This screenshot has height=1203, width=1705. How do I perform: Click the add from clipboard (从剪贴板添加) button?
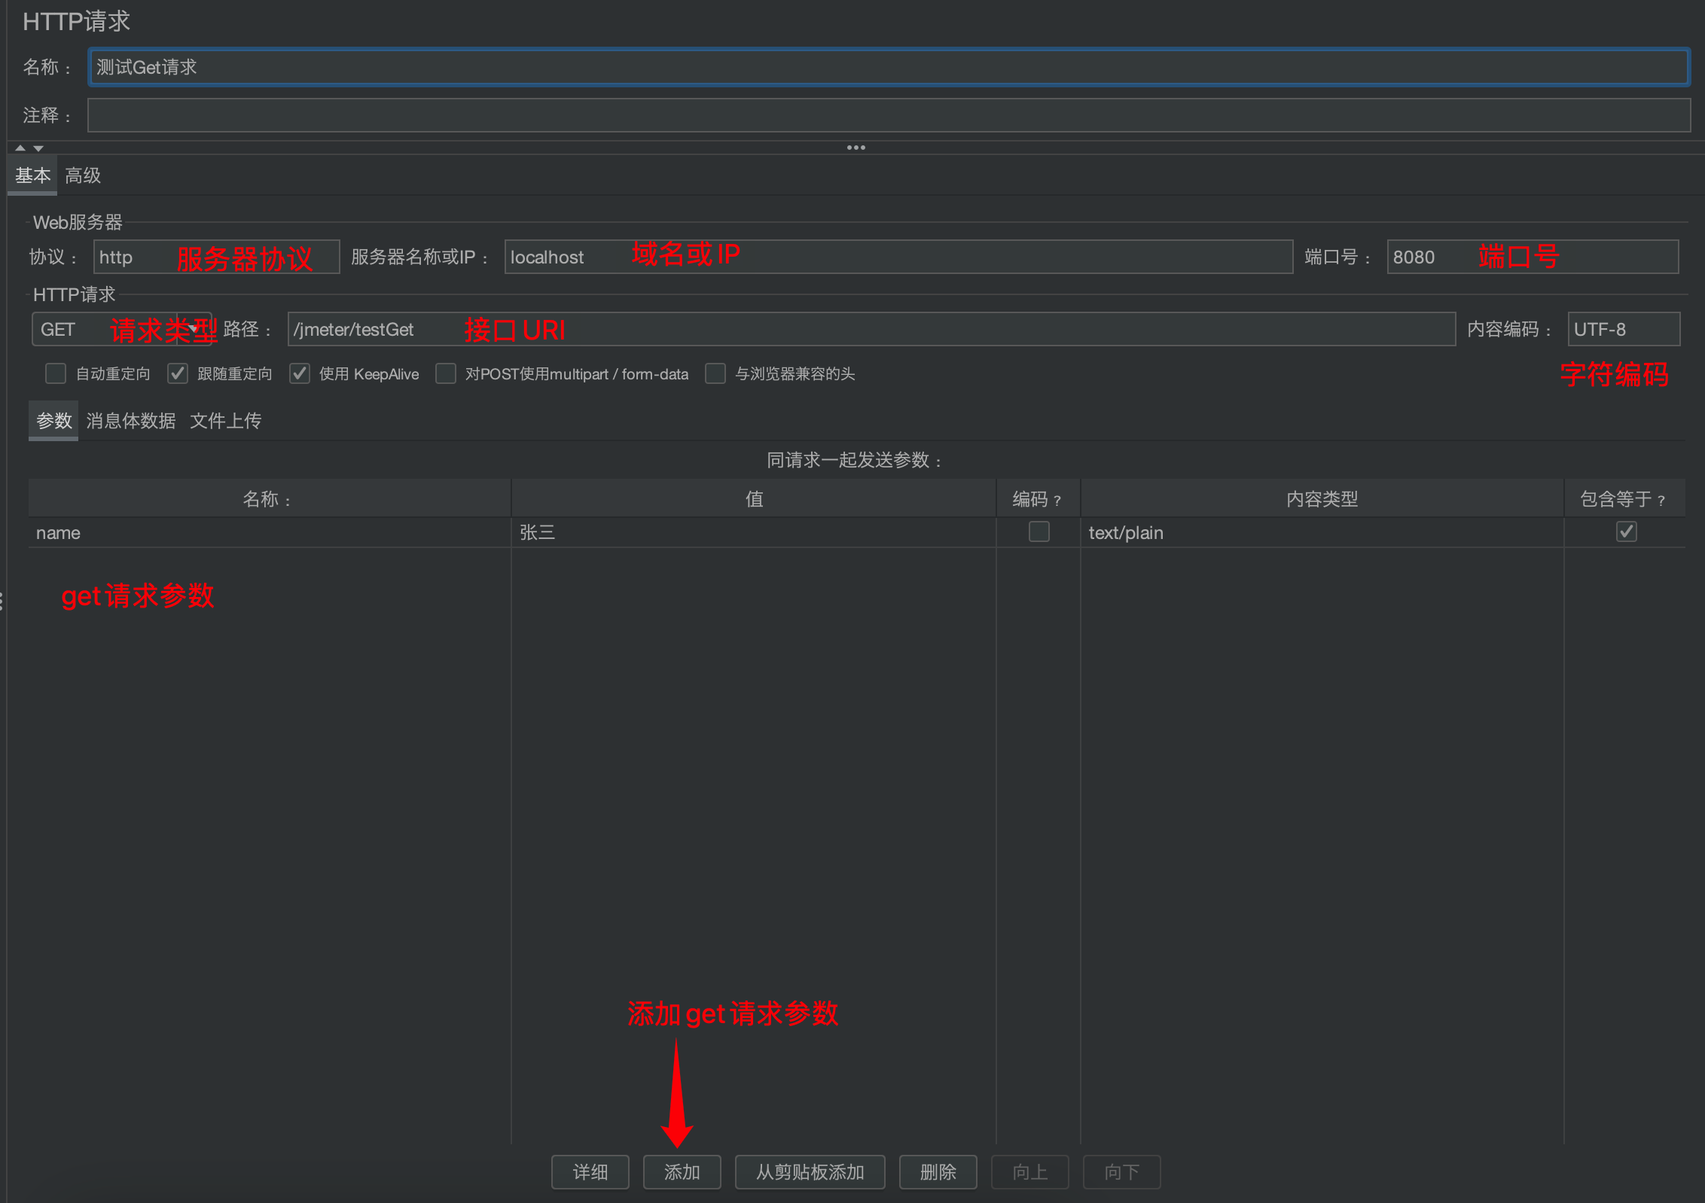[x=810, y=1172]
